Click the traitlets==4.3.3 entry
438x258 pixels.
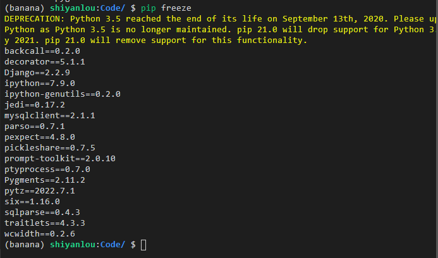click(x=44, y=223)
